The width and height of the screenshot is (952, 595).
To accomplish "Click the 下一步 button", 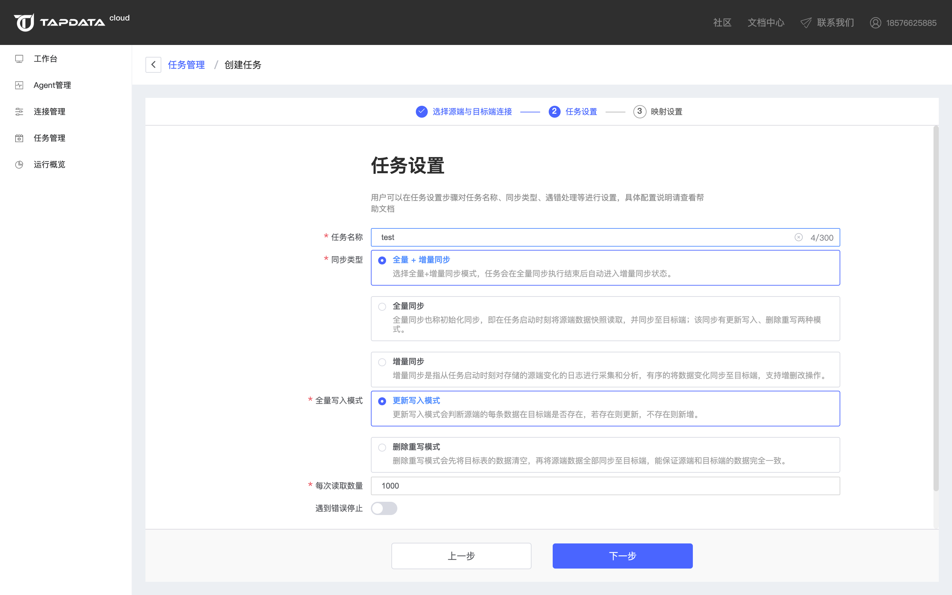I will pyautogui.click(x=622, y=556).
